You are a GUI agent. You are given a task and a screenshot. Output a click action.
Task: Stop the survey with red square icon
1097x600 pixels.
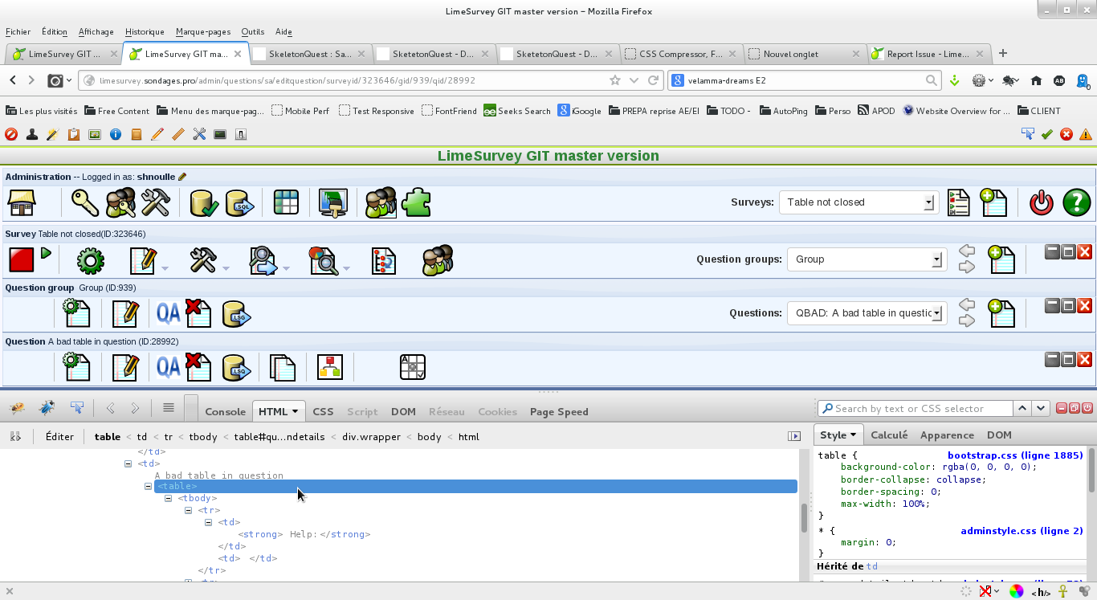[x=22, y=259]
